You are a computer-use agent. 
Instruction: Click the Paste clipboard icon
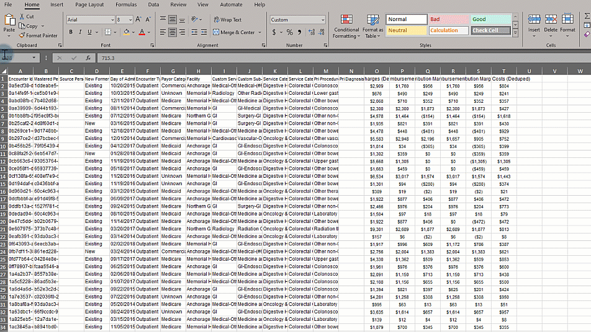[9, 22]
